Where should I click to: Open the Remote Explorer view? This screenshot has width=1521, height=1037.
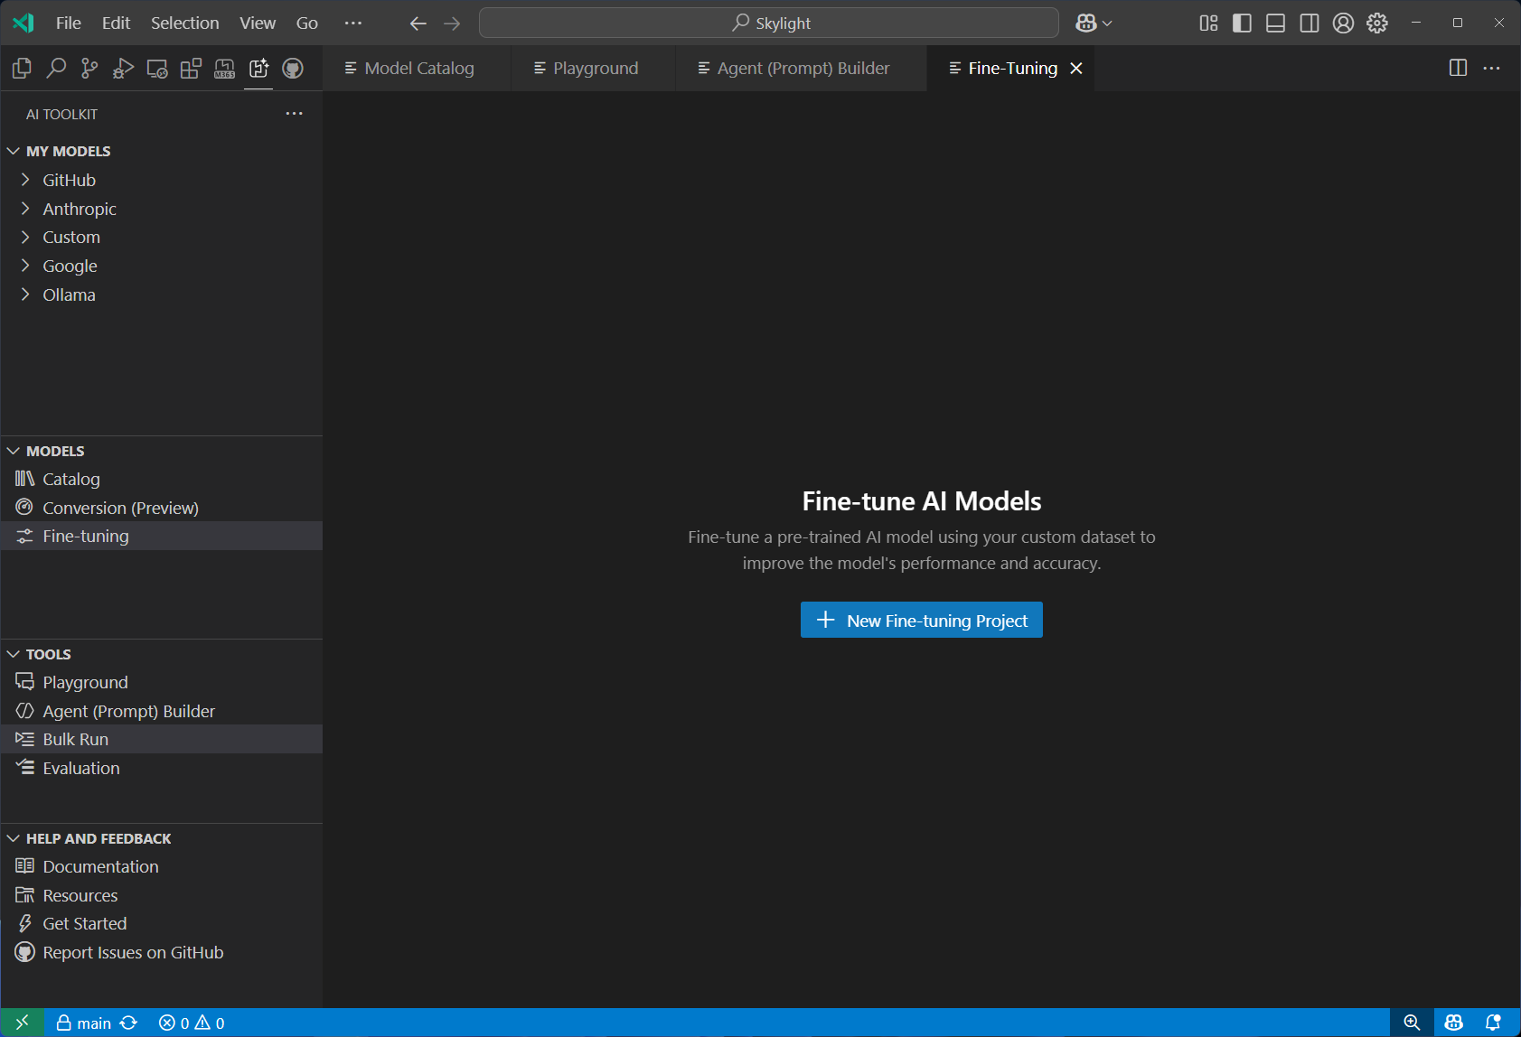(157, 69)
